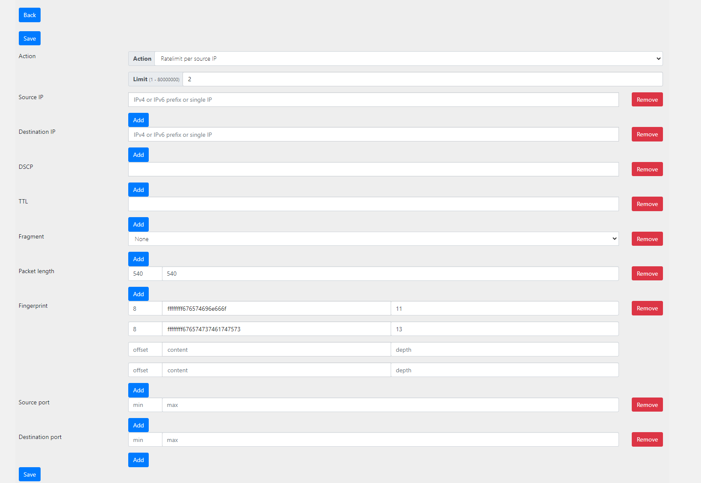Click the DSCP input field
This screenshot has height=483, width=701.
click(373, 169)
